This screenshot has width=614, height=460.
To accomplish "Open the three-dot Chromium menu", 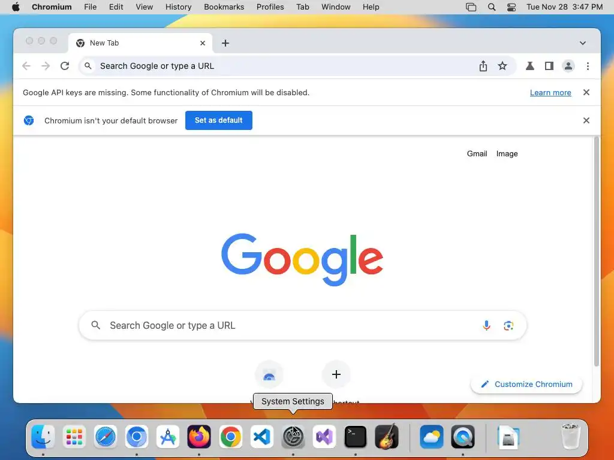I will tap(588, 66).
